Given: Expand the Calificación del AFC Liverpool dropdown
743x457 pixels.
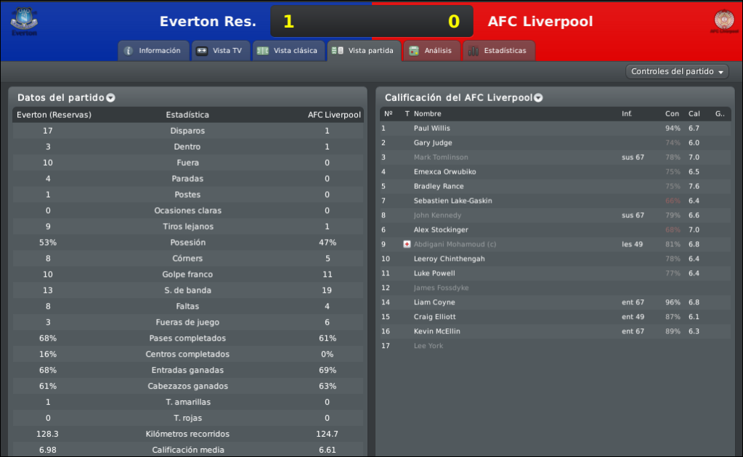Looking at the screenshot, I should [x=538, y=97].
